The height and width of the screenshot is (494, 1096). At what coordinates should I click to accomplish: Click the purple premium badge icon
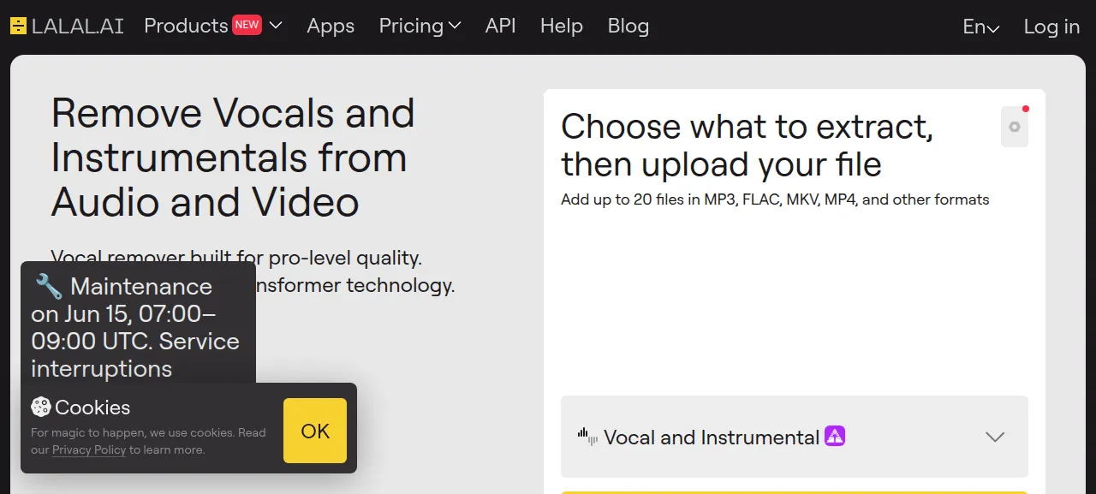coord(835,437)
